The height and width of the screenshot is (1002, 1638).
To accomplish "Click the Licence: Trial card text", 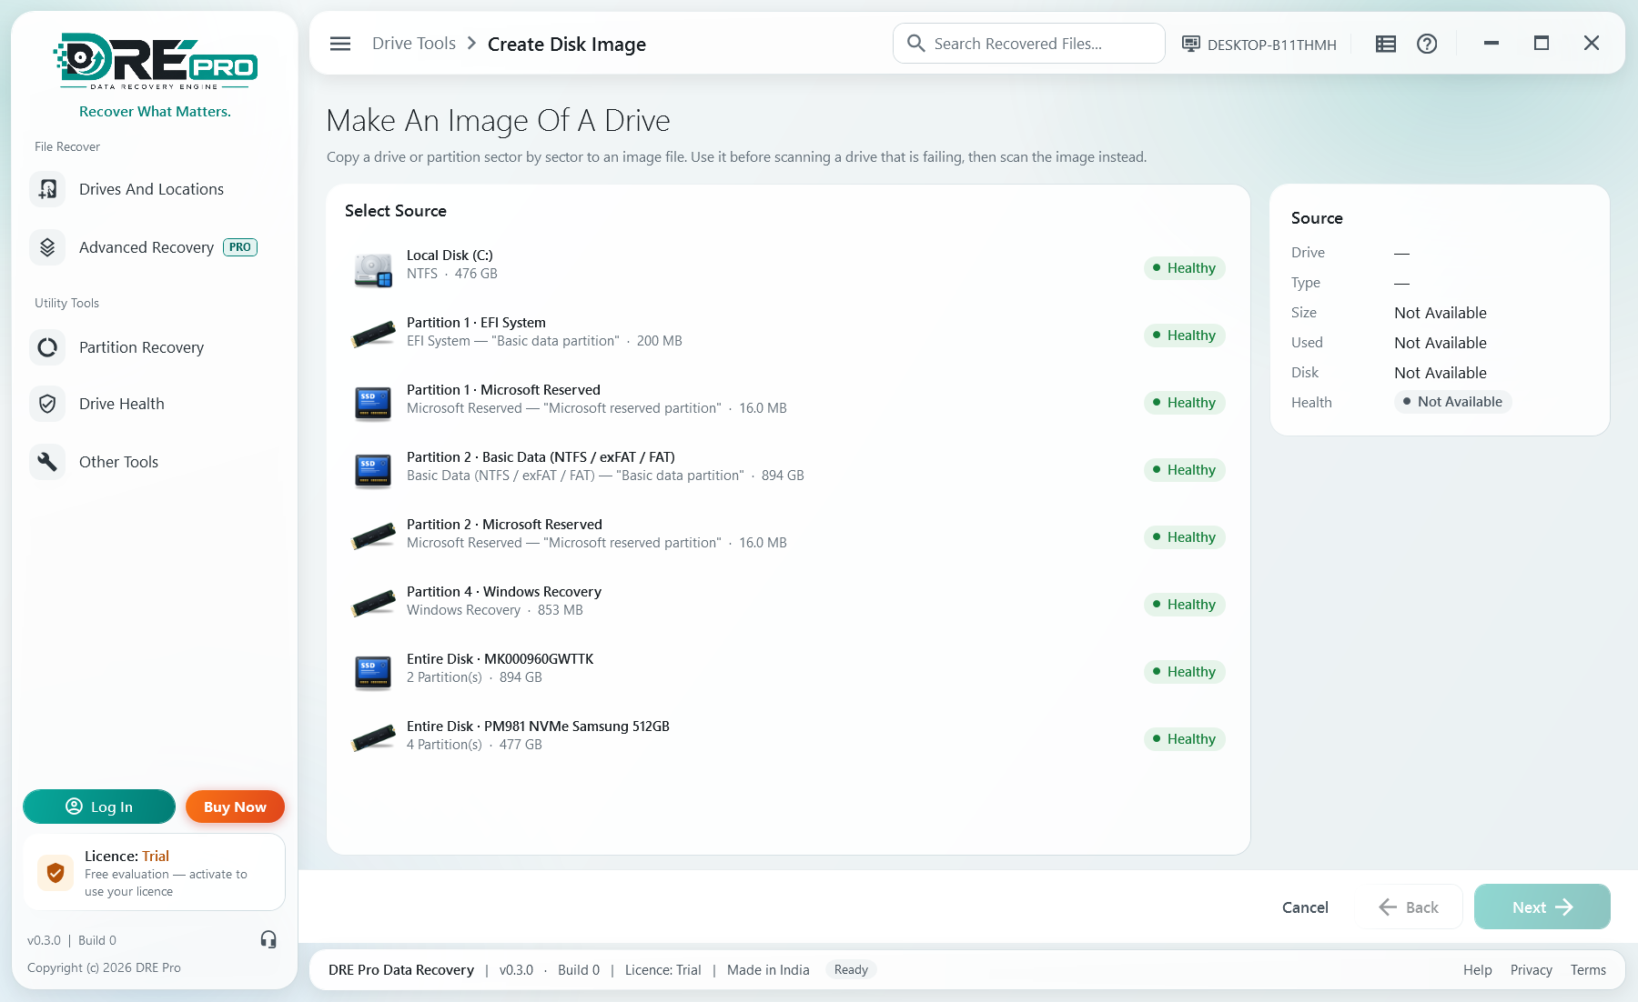I will [x=126, y=856].
